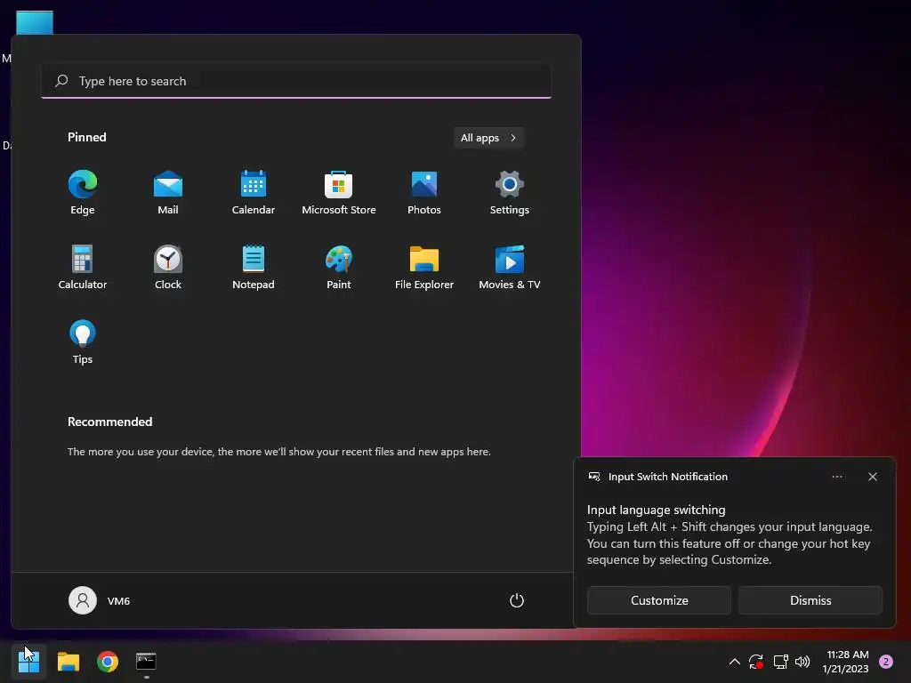The height and width of the screenshot is (683, 911).
Task: Click the power button in Start menu
Action: click(517, 600)
